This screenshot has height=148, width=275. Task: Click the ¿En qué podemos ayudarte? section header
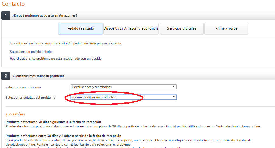[45, 15]
